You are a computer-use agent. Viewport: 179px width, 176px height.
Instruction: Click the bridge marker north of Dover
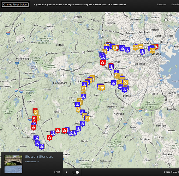click(x=102, y=87)
